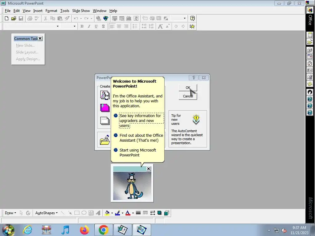Click the Left alignment button
The image size is (315, 236).
pos(112,26)
